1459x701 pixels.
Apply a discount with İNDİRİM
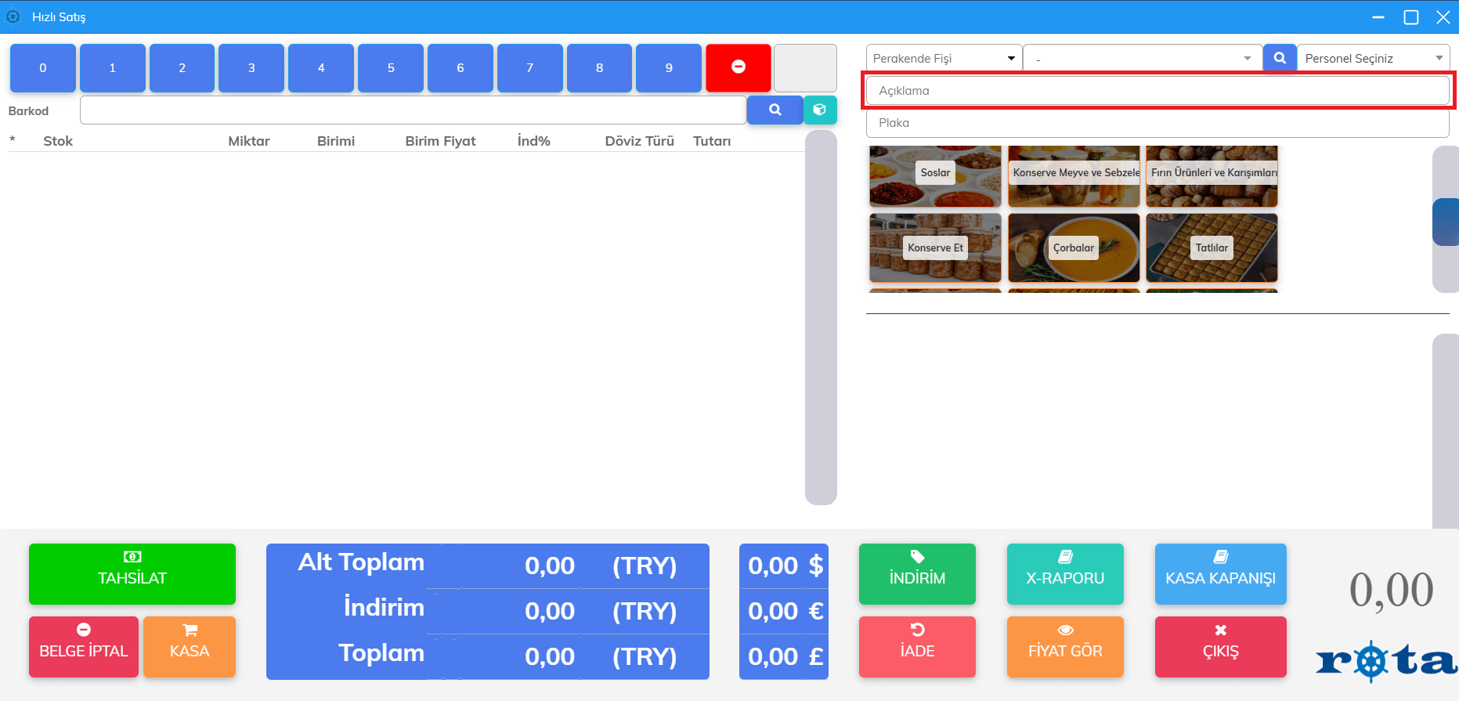click(917, 573)
